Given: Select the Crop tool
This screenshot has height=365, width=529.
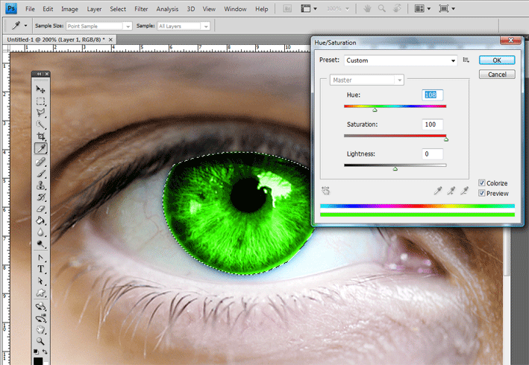Looking at the screenshot, I should coord(40,136).
